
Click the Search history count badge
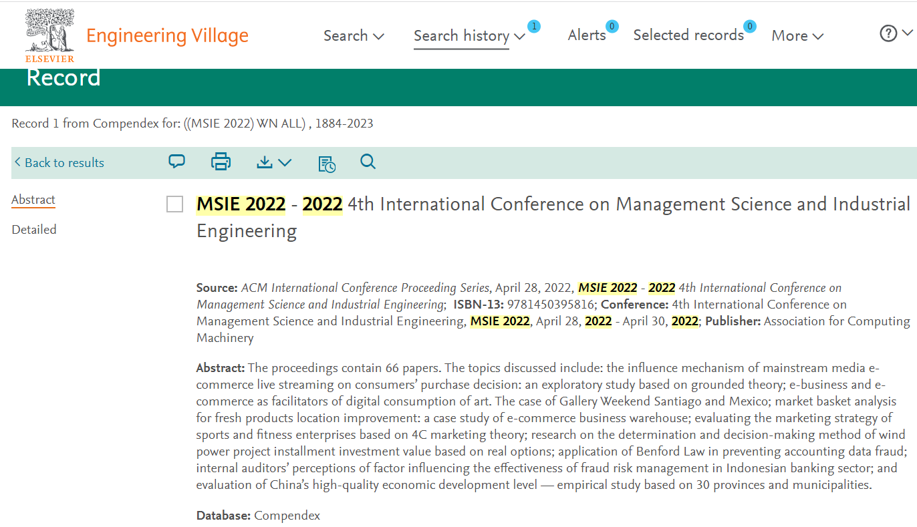[533, 27]
